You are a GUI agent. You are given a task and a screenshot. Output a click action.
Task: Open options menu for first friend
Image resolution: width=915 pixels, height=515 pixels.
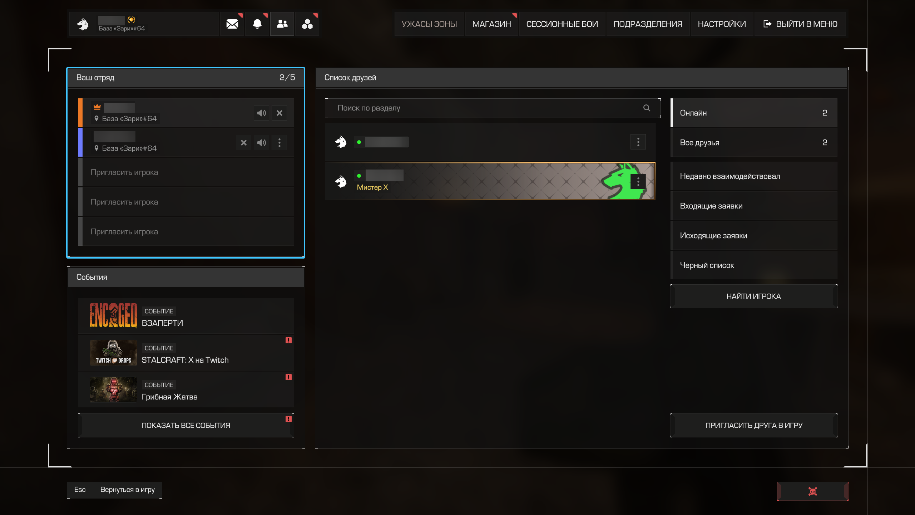(638, 142)
